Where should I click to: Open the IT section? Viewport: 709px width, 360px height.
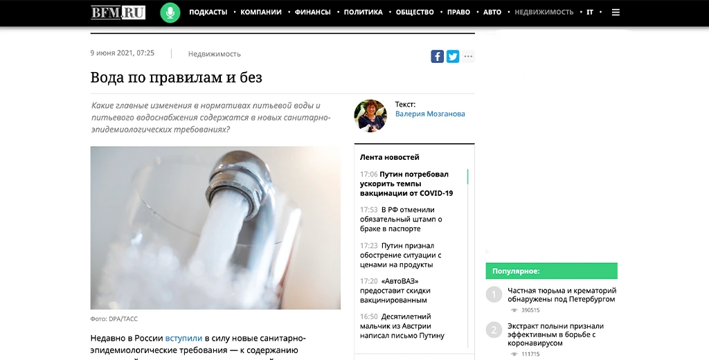pos(590,12)
